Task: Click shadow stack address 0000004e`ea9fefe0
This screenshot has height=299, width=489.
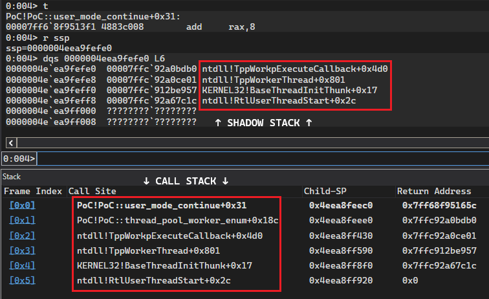Action: tap(51, 69)
